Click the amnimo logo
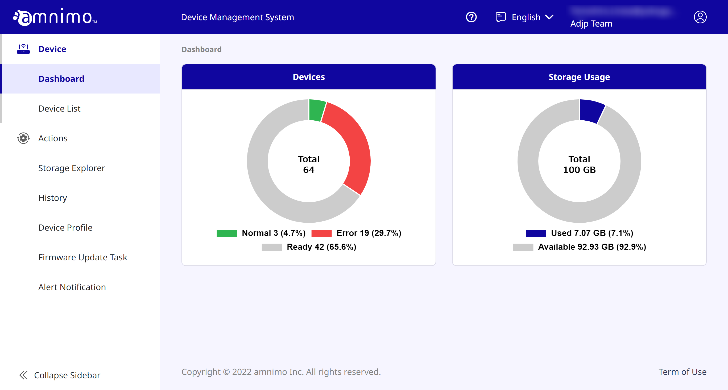The width and height of the screenshot is (728, 390). 55,17
